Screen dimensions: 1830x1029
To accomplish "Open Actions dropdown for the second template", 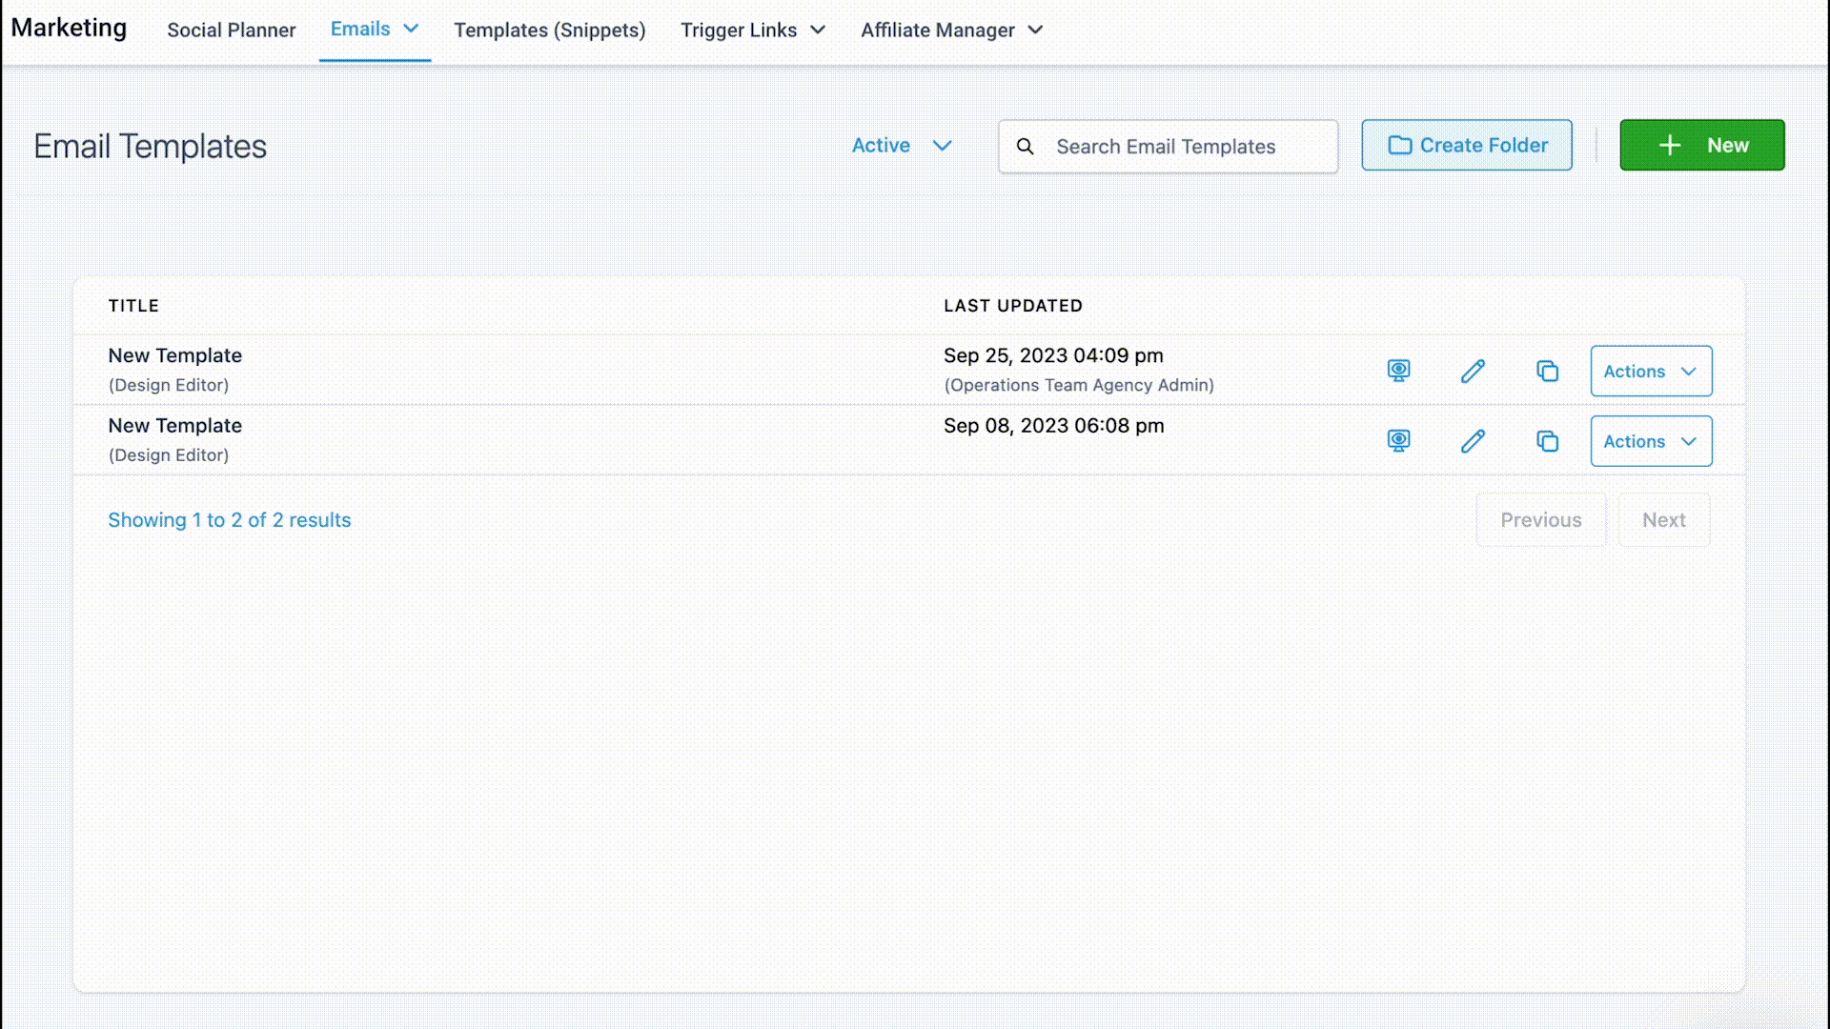I will tap(1650, 441).
